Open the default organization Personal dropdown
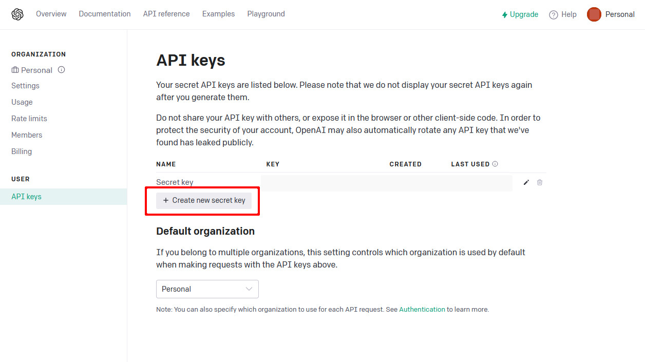Viewport: 645px width, 362px height. [207, 289]
